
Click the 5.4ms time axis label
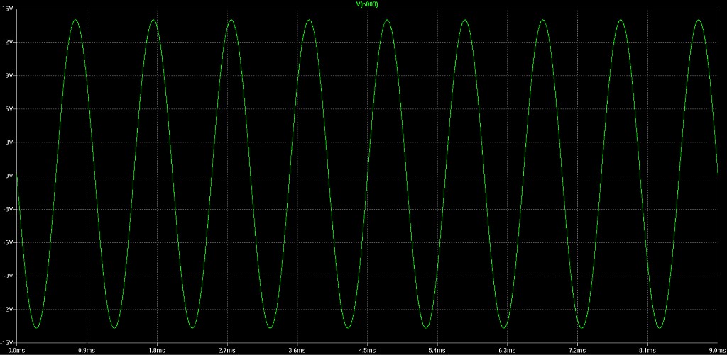click(437, 350)
